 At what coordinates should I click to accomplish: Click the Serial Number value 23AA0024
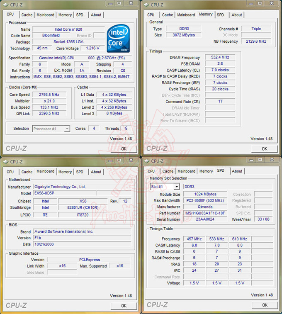(x=205, y=219)
